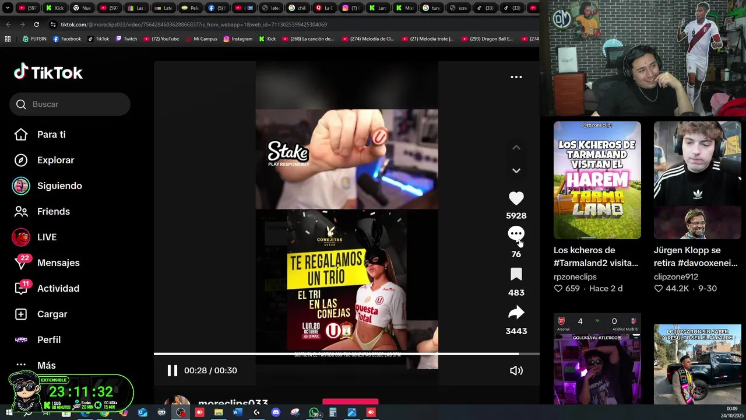Viewport: 746px width, 420px height.
Task: Open Calculator from the taskbar
Action: click(333, 412)
